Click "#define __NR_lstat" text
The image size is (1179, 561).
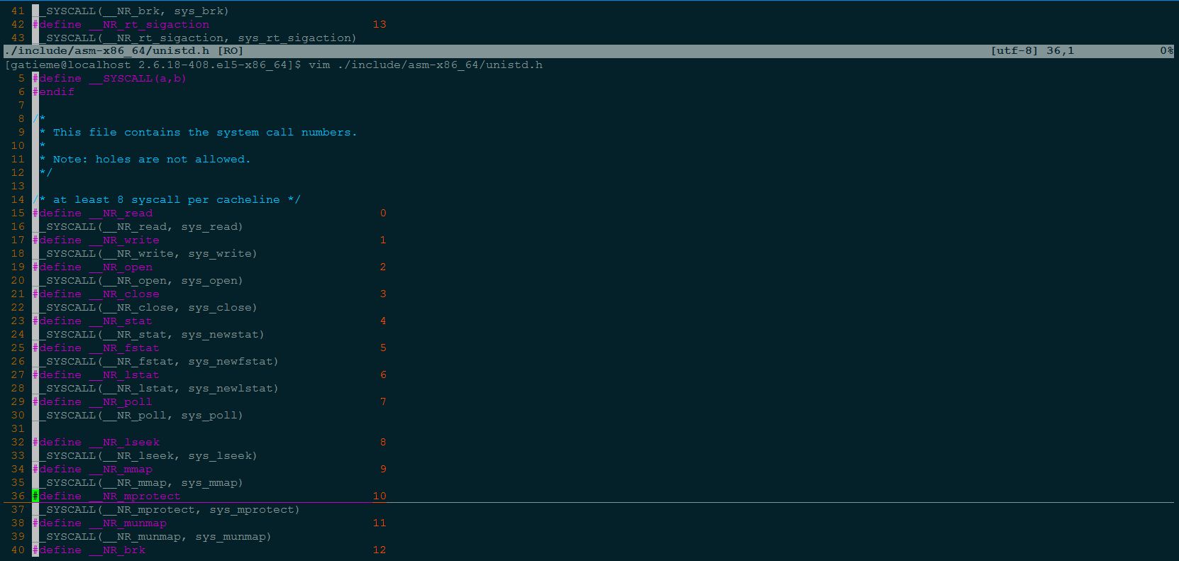pos(96,374)
